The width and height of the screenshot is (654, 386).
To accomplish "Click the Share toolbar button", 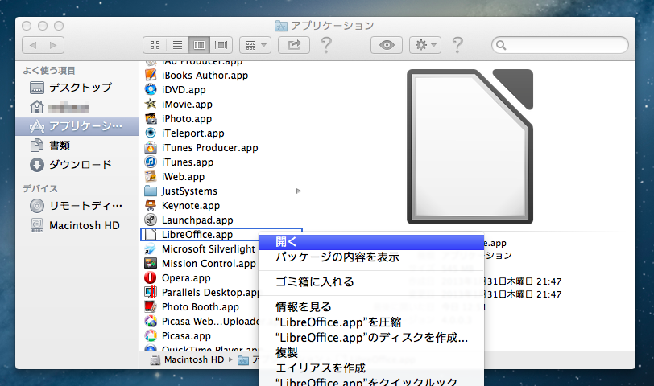I will pyautogui.click(x=294, y=45).
